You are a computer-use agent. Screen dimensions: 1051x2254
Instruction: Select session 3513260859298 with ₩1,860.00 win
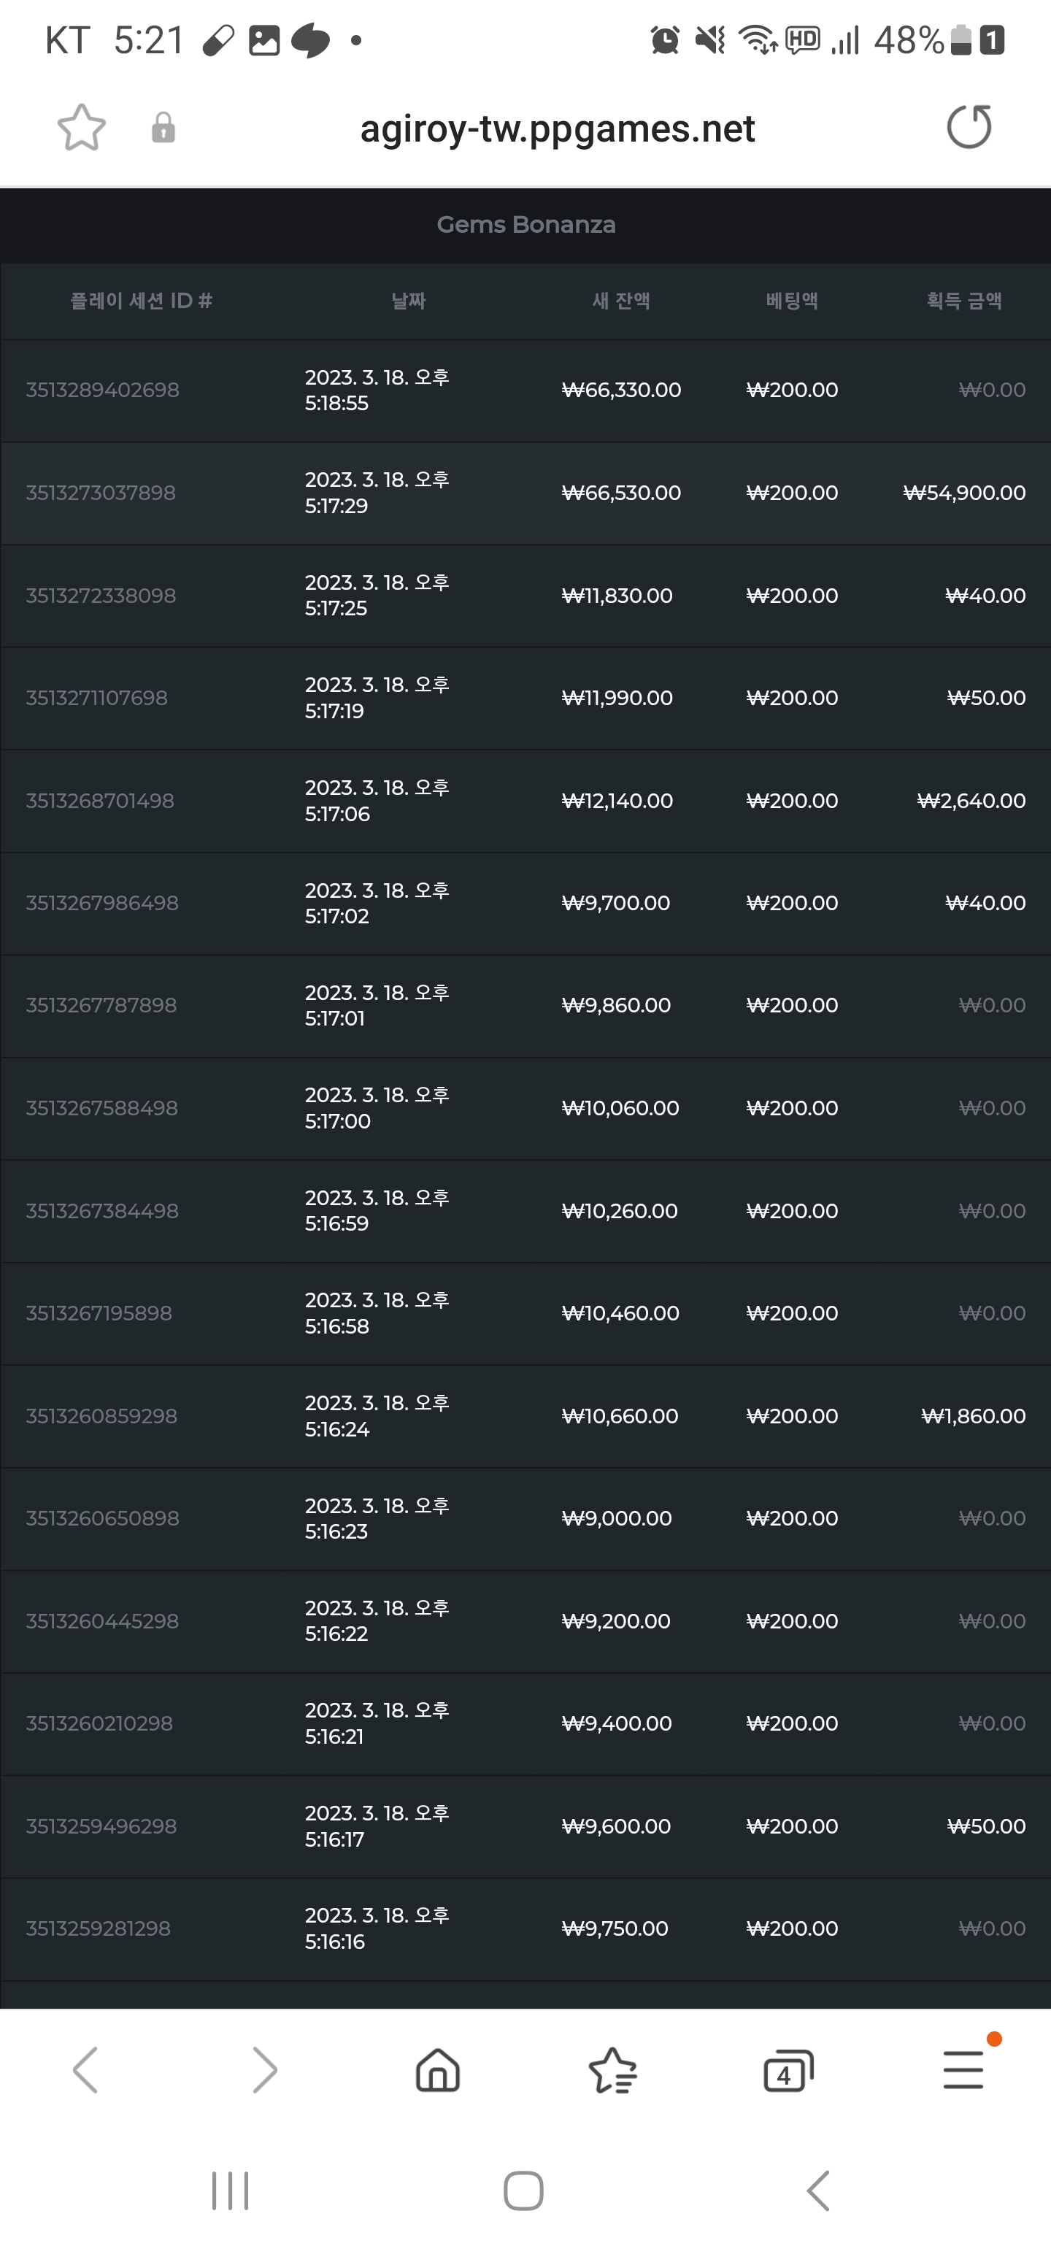tap(525, 1416)
